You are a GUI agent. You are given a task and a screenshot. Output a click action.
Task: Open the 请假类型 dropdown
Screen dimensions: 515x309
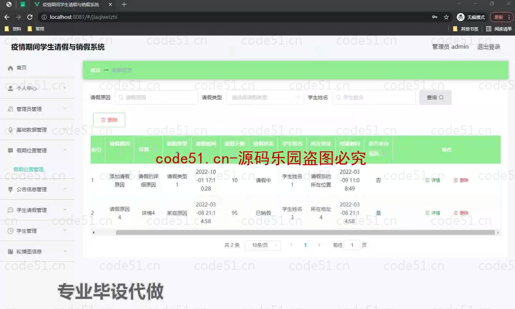point(265,97)
